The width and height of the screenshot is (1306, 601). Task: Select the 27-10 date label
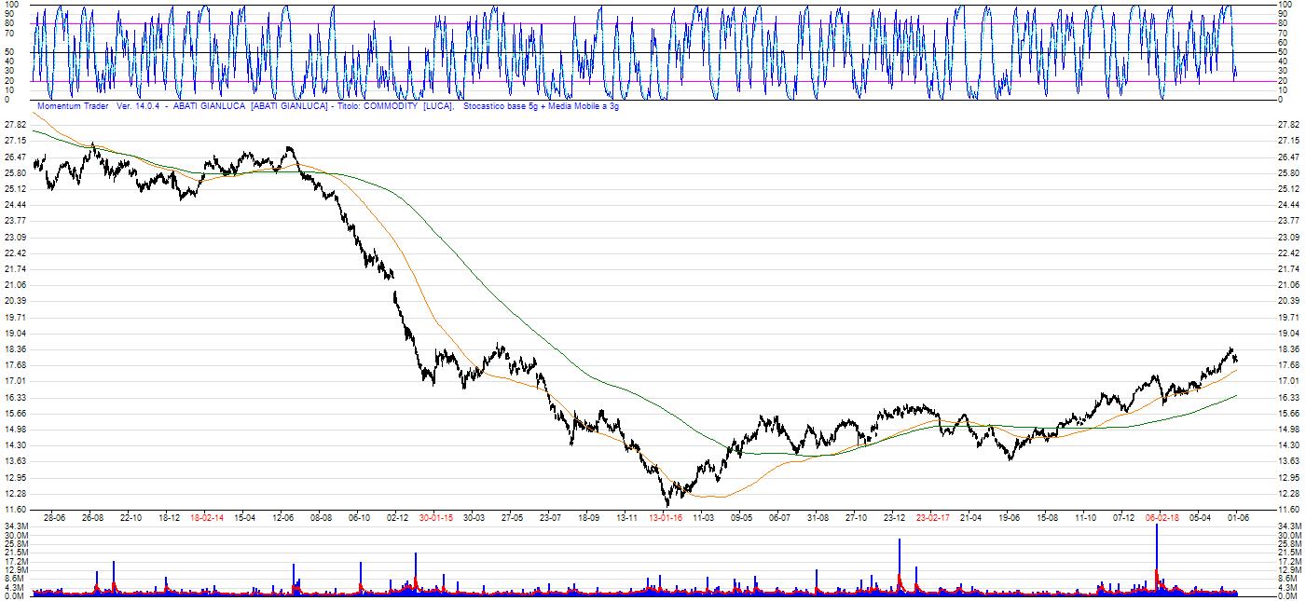857,516
